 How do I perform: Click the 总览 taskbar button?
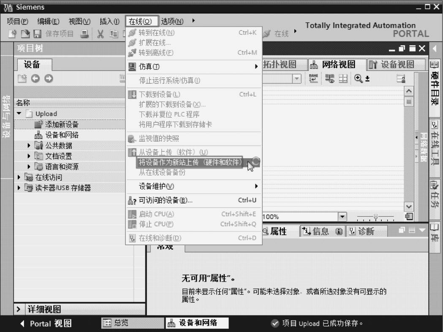point(132,323)
